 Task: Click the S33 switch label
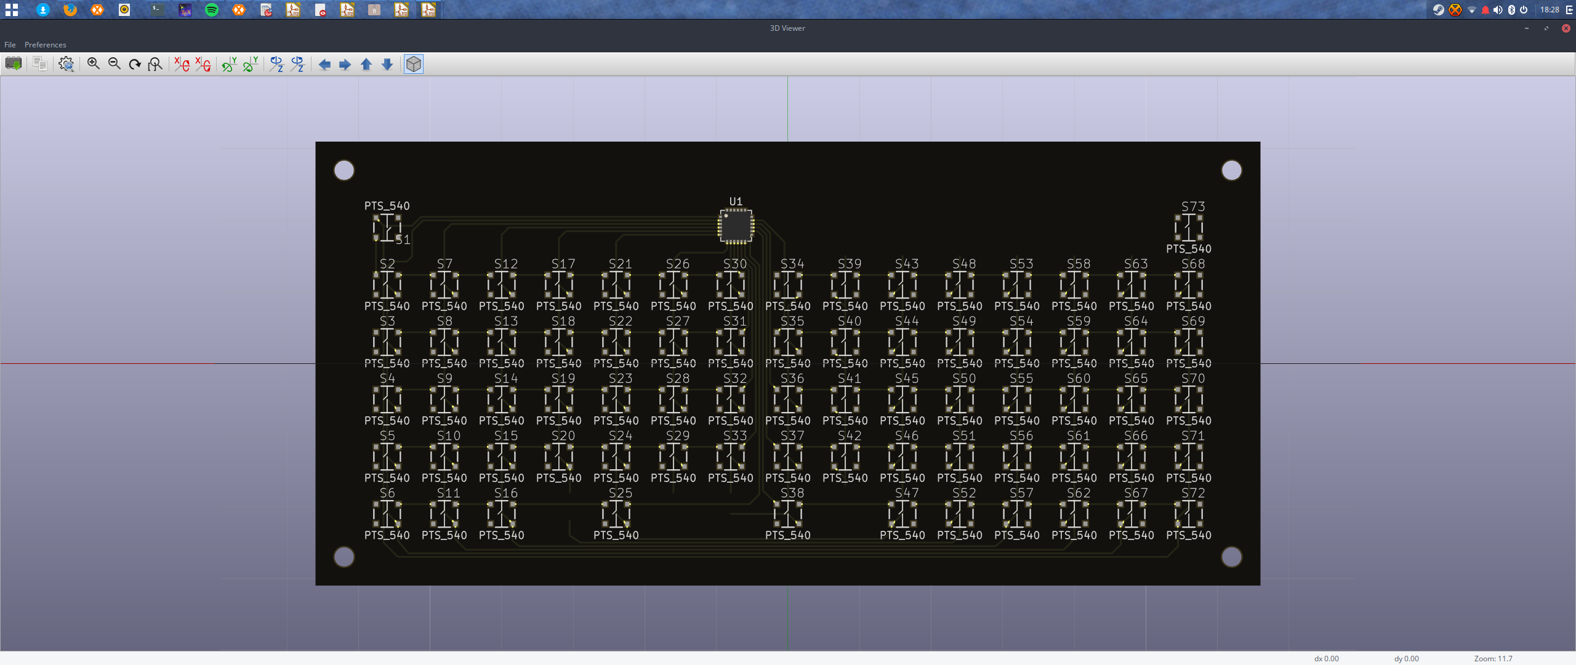coord(735,435)
